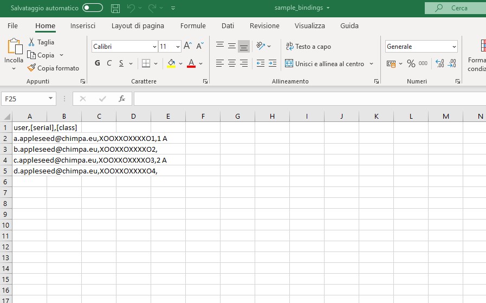Open the Guida tab
This screenshot has width=486, height=303.
[x=349, y=25]
